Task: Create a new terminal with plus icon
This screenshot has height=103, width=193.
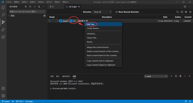Action: 171,76
